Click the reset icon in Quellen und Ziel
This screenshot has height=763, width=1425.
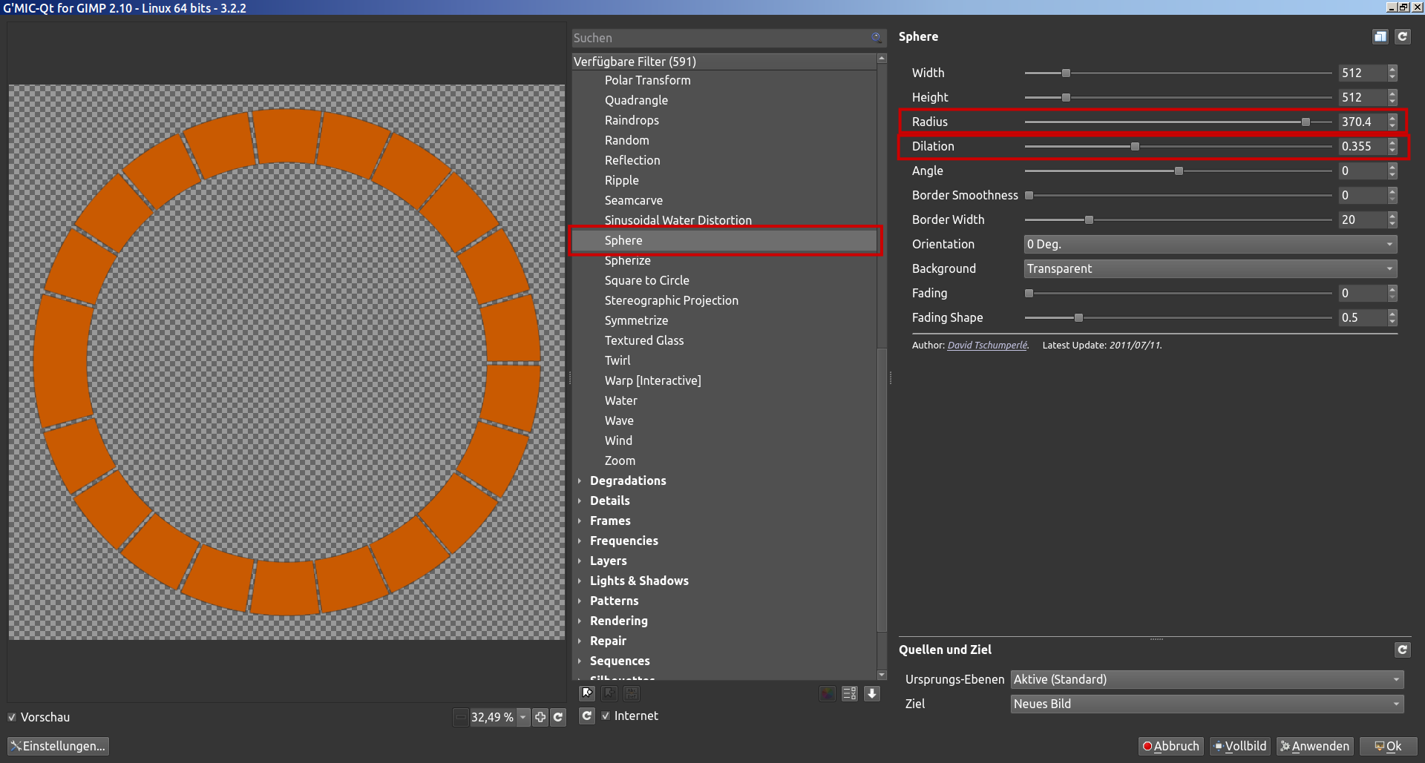tap(1402, 650)
